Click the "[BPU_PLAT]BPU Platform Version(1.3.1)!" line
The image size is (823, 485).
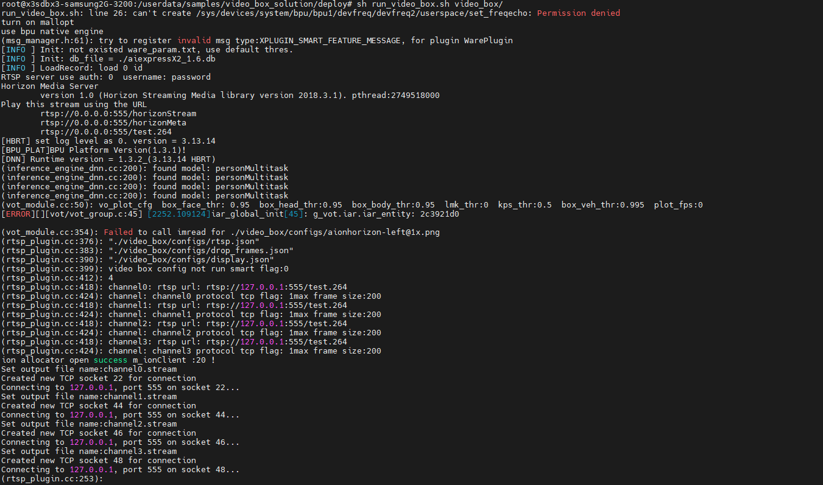coord(94,150)
